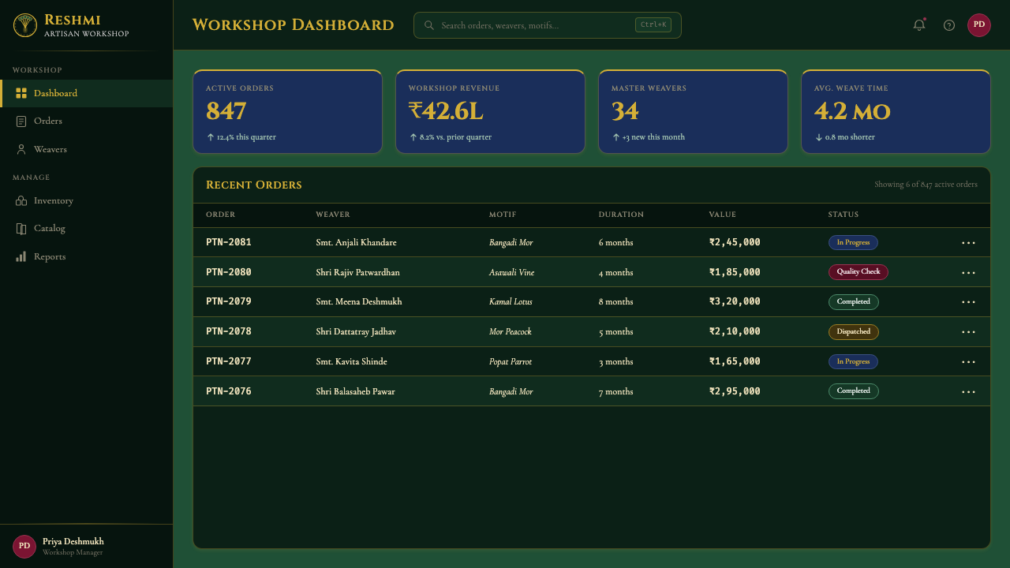Open the Master Weavers stat card
1010x568 pixels.
(x=693, y=111)
